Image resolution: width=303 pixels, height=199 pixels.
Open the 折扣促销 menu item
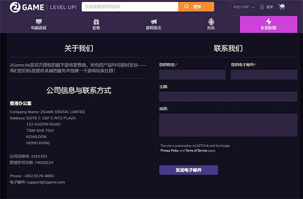tap(269, 24)
